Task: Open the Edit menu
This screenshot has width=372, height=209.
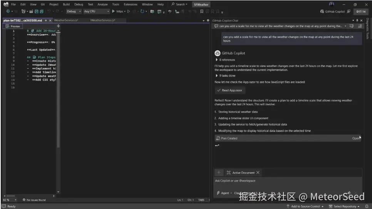Action: point(23,4)
